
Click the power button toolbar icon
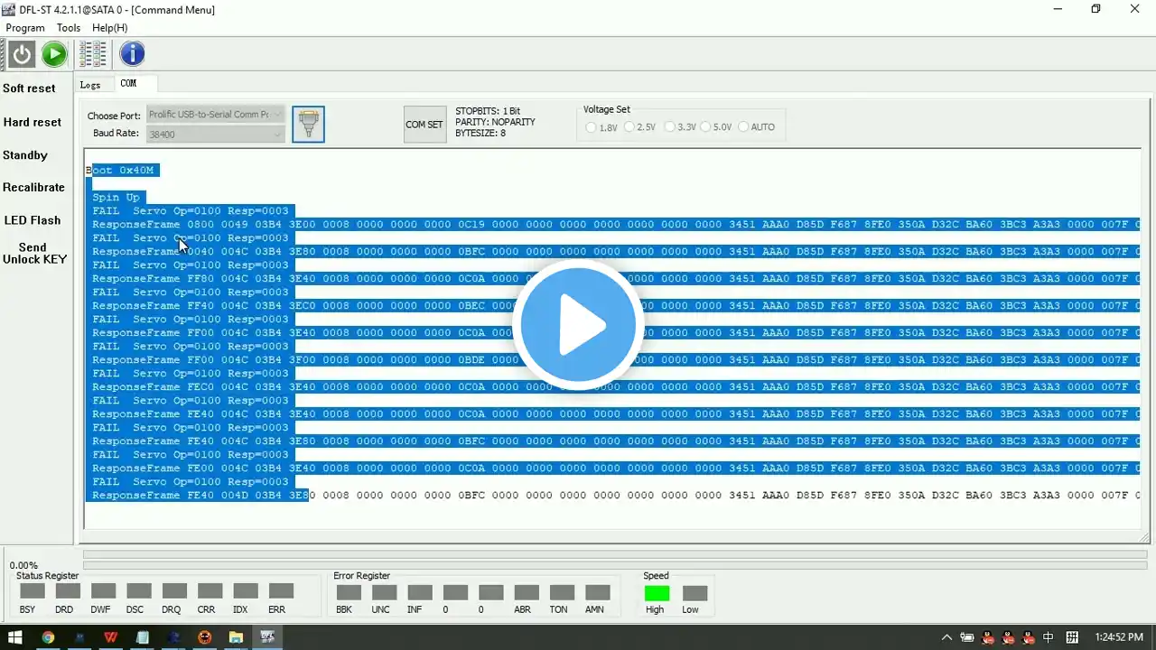coord(22,54)
